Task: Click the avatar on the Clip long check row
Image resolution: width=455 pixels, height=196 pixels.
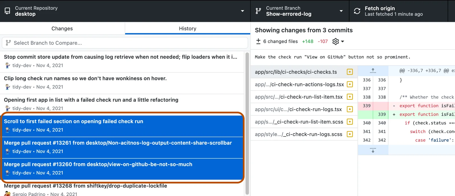Action: click(8, 87)
